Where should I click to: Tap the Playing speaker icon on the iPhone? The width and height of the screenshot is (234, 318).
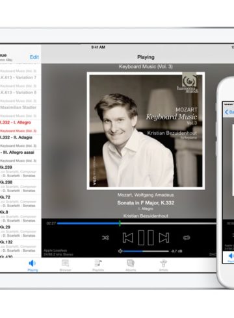[231, 256]
